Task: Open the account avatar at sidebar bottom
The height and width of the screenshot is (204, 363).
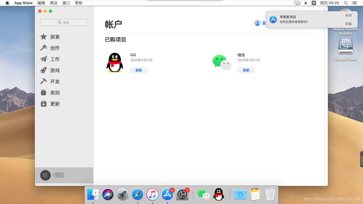Action: pos(45,175)
